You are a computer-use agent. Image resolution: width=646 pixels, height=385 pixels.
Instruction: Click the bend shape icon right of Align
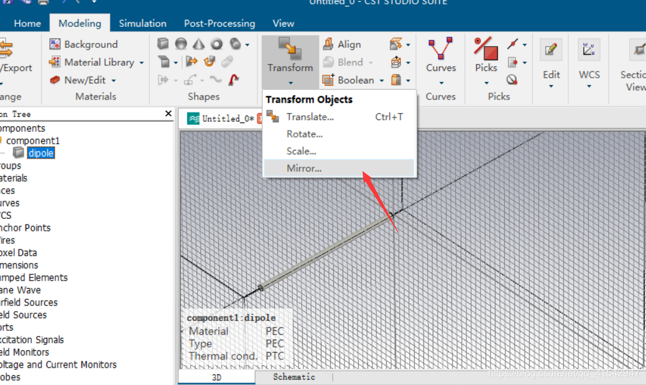(395, 44)
